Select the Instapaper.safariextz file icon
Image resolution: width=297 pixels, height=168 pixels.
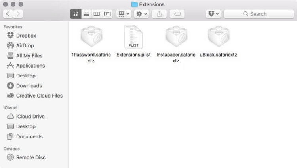coord(176,36)
